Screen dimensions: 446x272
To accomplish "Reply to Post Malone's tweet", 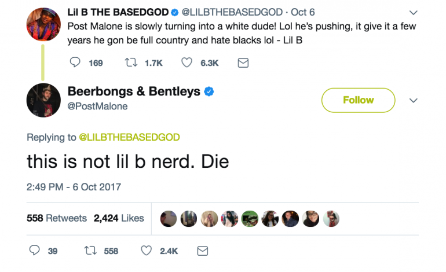I will click(35, 251).
